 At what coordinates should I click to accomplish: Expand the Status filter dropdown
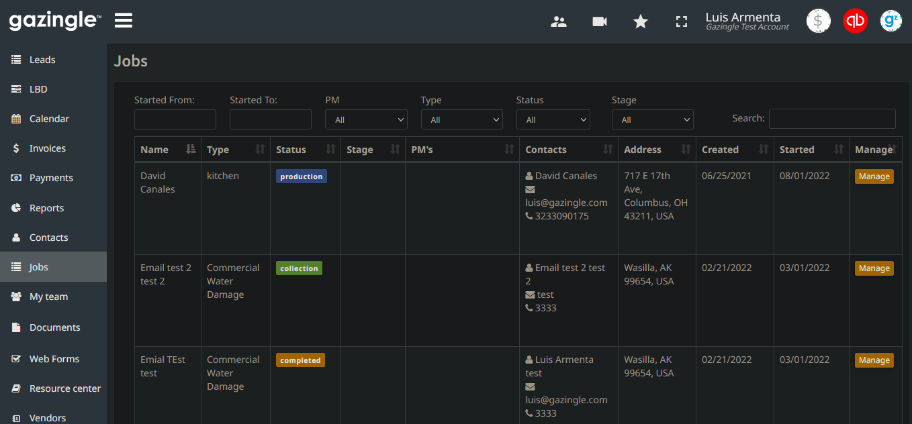553,119
